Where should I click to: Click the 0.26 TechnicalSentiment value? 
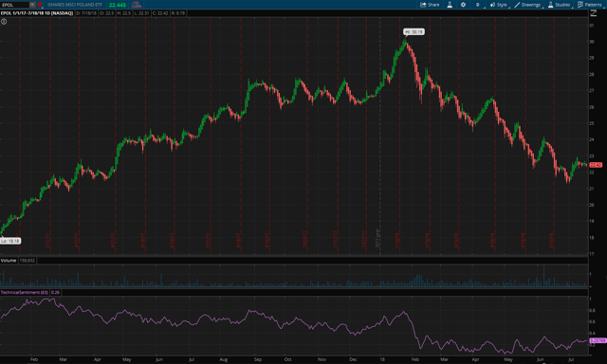click(x=55, y=293)
